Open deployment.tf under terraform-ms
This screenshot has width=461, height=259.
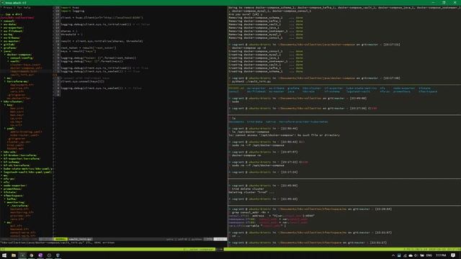coord(22,85)
